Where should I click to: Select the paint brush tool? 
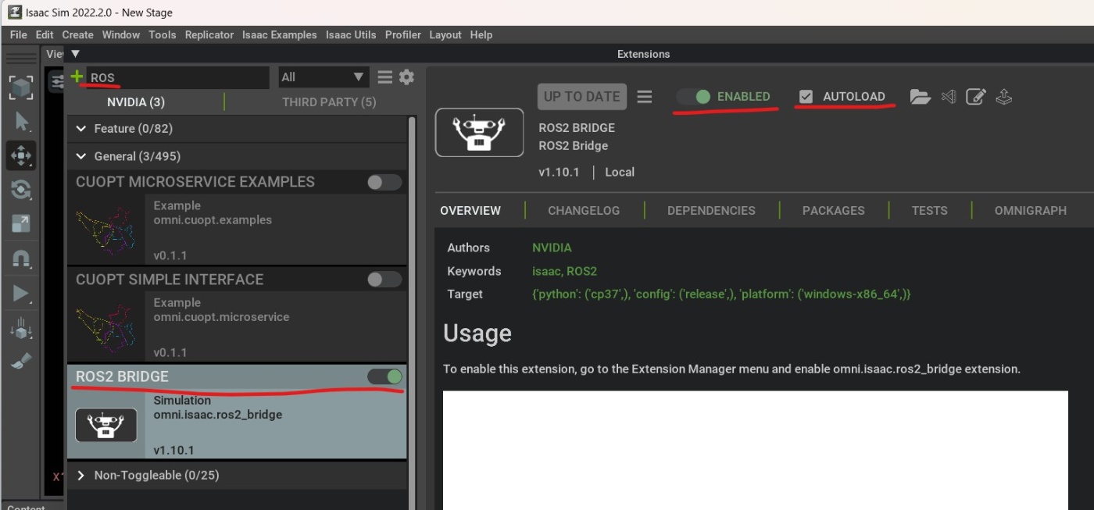21,362
